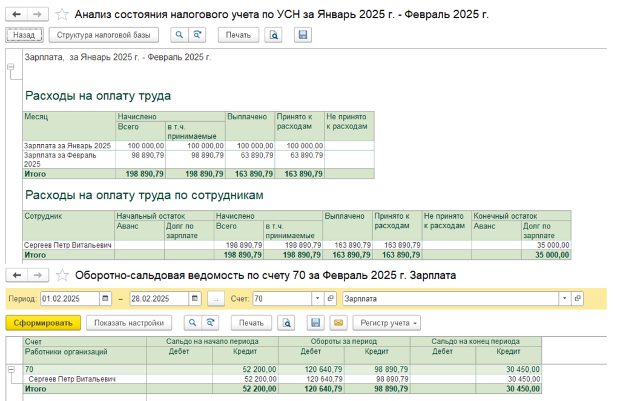
Task: Click the find-next icon next to Показать настройки
Action: [x=210, y=323]
